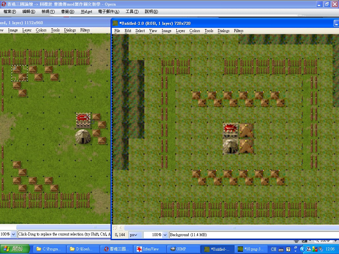Image resolution: width=339 pixels, height=254 pixels.
Task: Click the system clock showing 12:06
Action: click(x=330, y=249)
